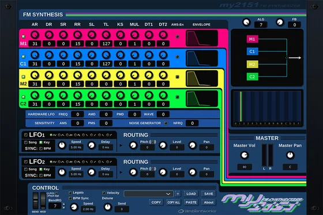Enable AMS-En for the C2 operator
Image resolution: width=323 pixels, height=215 pixels.
pos(177,97)
